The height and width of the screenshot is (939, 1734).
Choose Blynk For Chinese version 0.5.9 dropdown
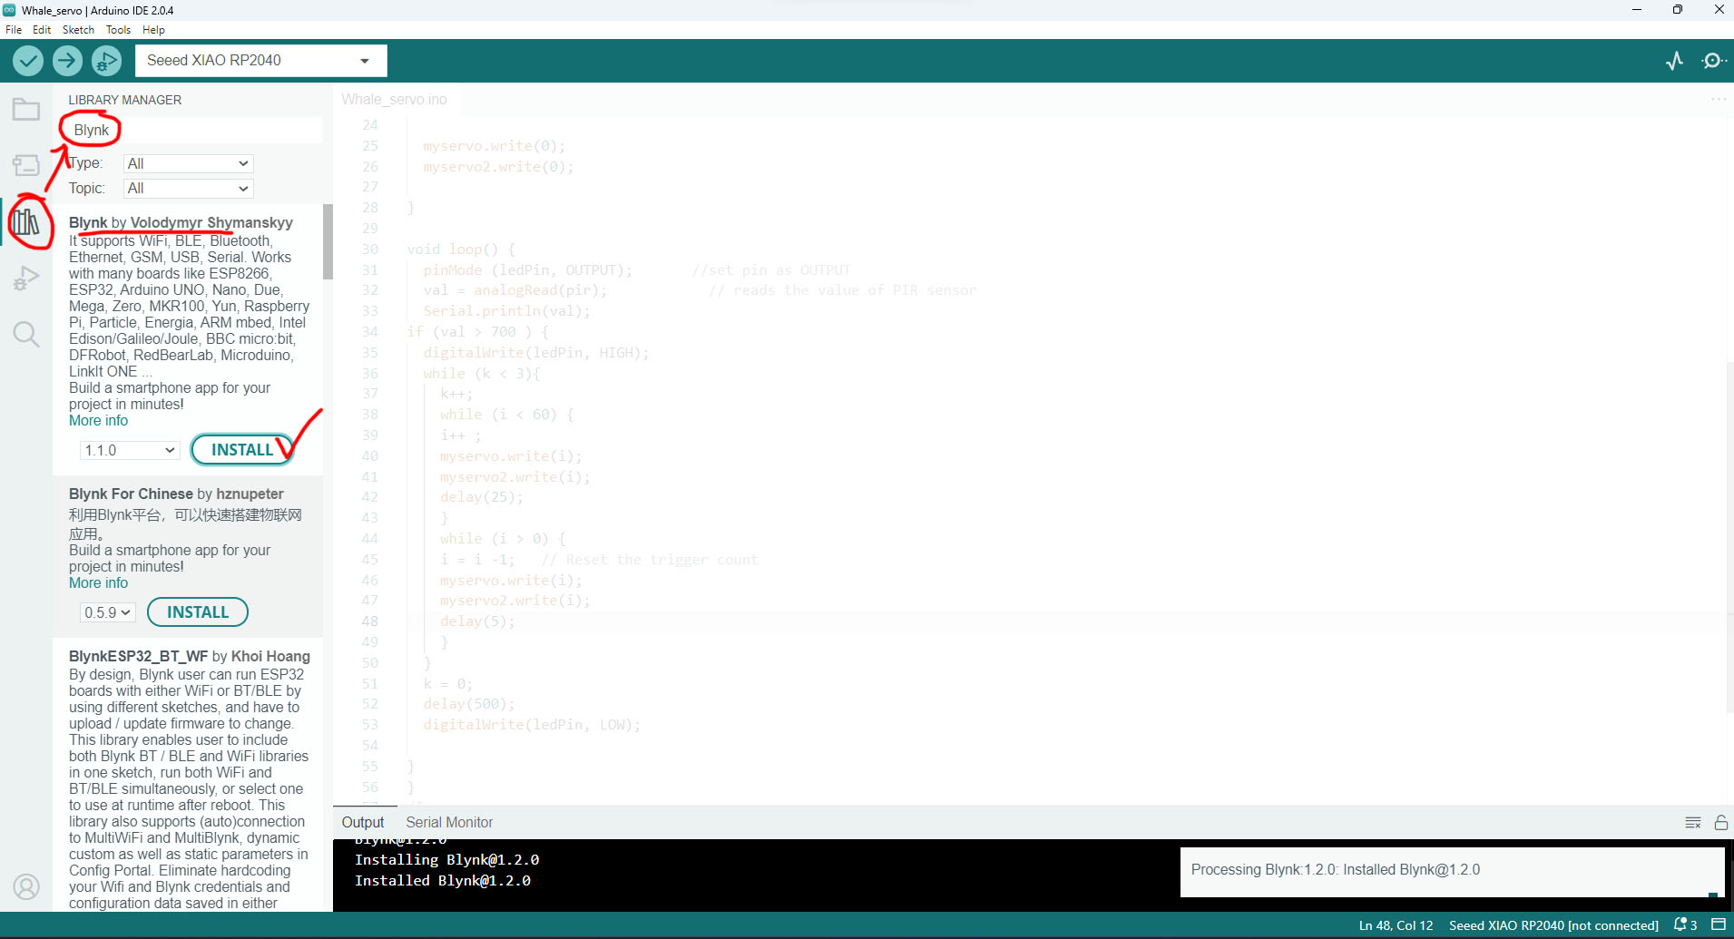pyautogui.click(x=107, y=612)
